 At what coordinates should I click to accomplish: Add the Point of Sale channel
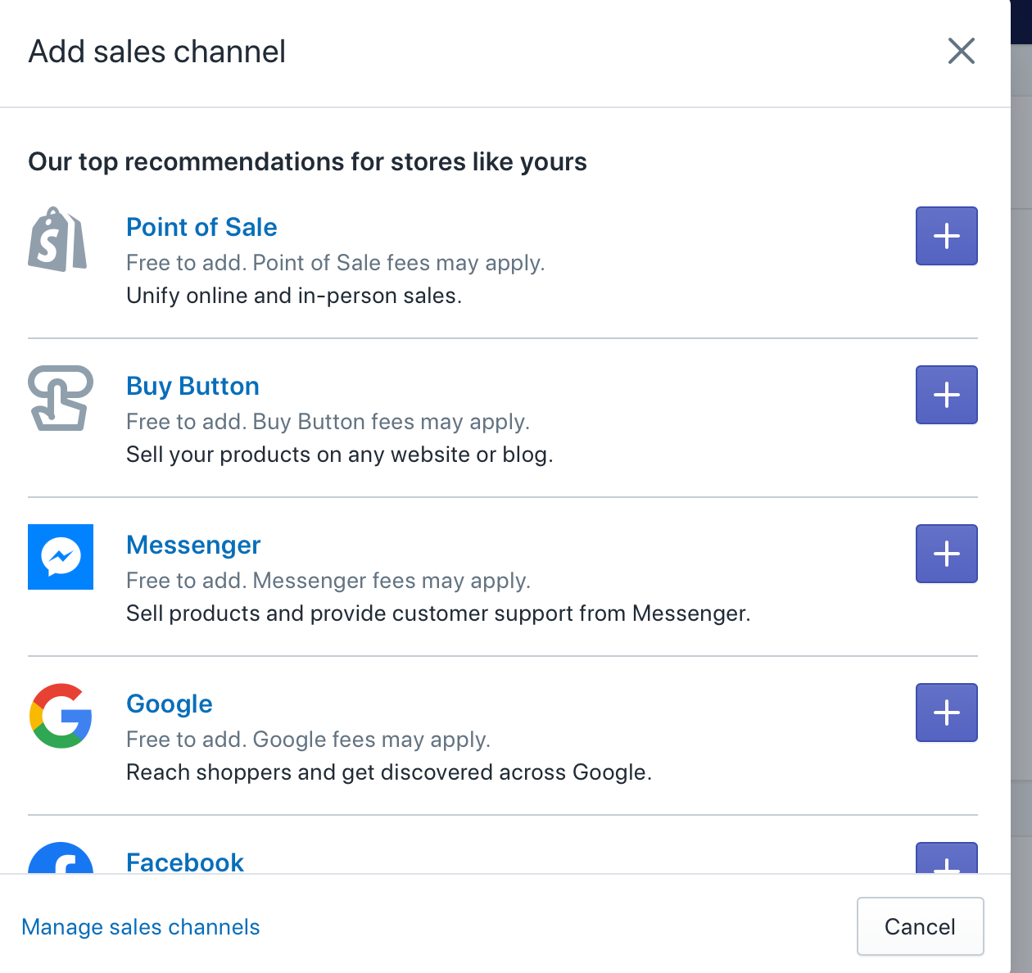(x=946, y=236)
